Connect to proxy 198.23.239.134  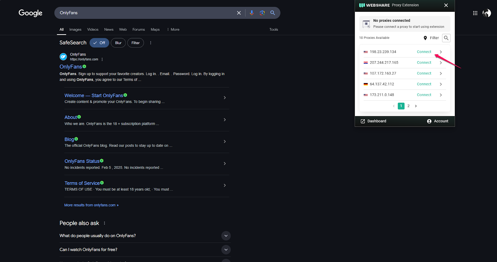coord(424,52)
